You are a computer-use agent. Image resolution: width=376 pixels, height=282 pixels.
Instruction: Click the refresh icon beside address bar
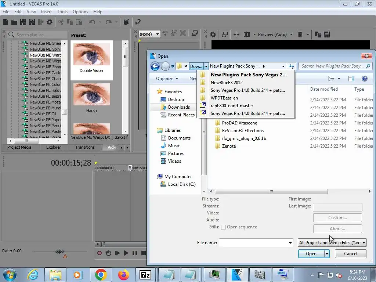pos(291,66)
